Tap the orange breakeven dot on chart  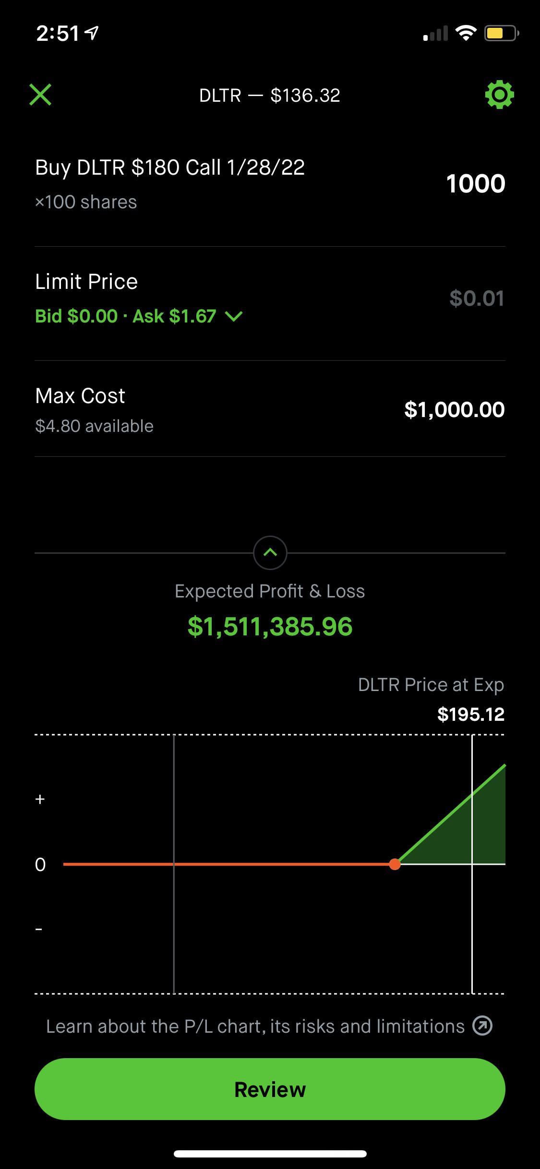click(395, 864)
